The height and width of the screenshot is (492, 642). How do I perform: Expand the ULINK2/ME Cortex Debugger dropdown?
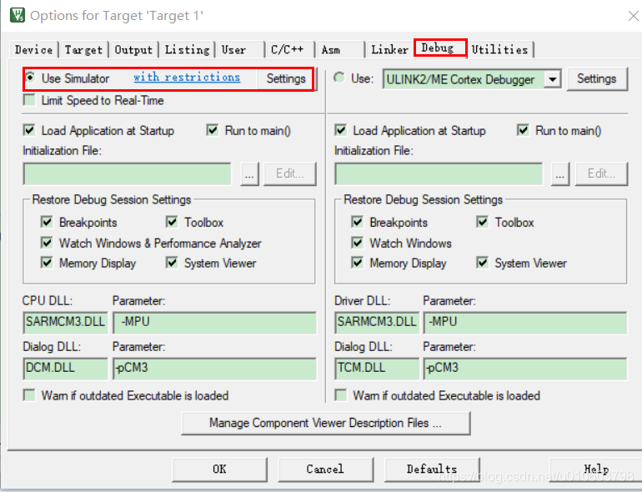552,79
